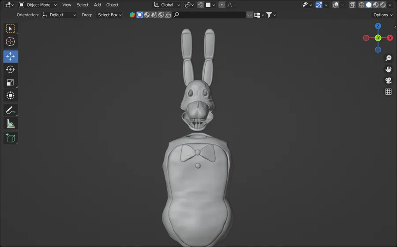Open the funnel filter dropdown
This screenshot has width=397, height=247.
tap(271, 15)
